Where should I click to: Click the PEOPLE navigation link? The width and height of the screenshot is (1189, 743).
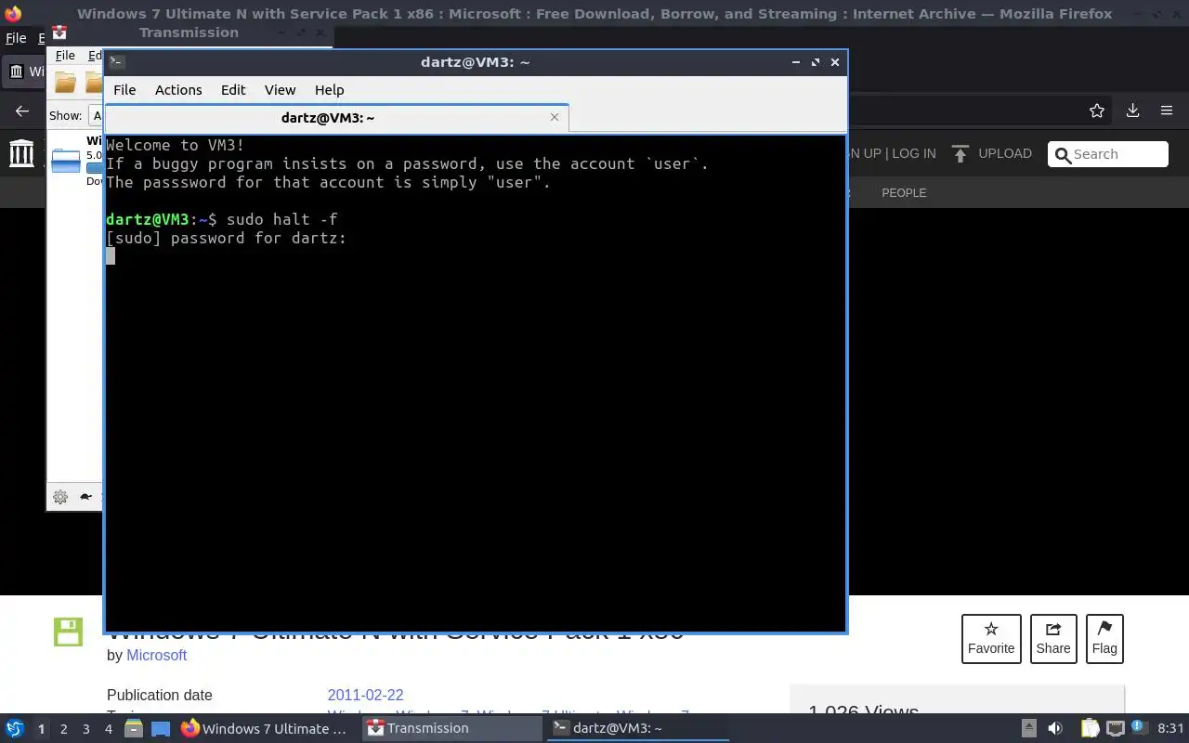pos(904,192)
